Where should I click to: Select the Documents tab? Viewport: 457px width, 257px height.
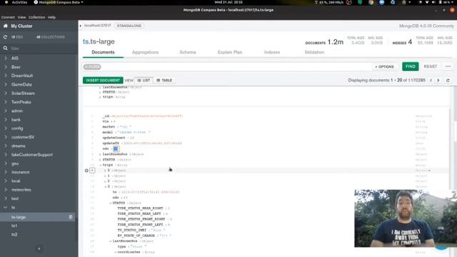pos(103,52)
